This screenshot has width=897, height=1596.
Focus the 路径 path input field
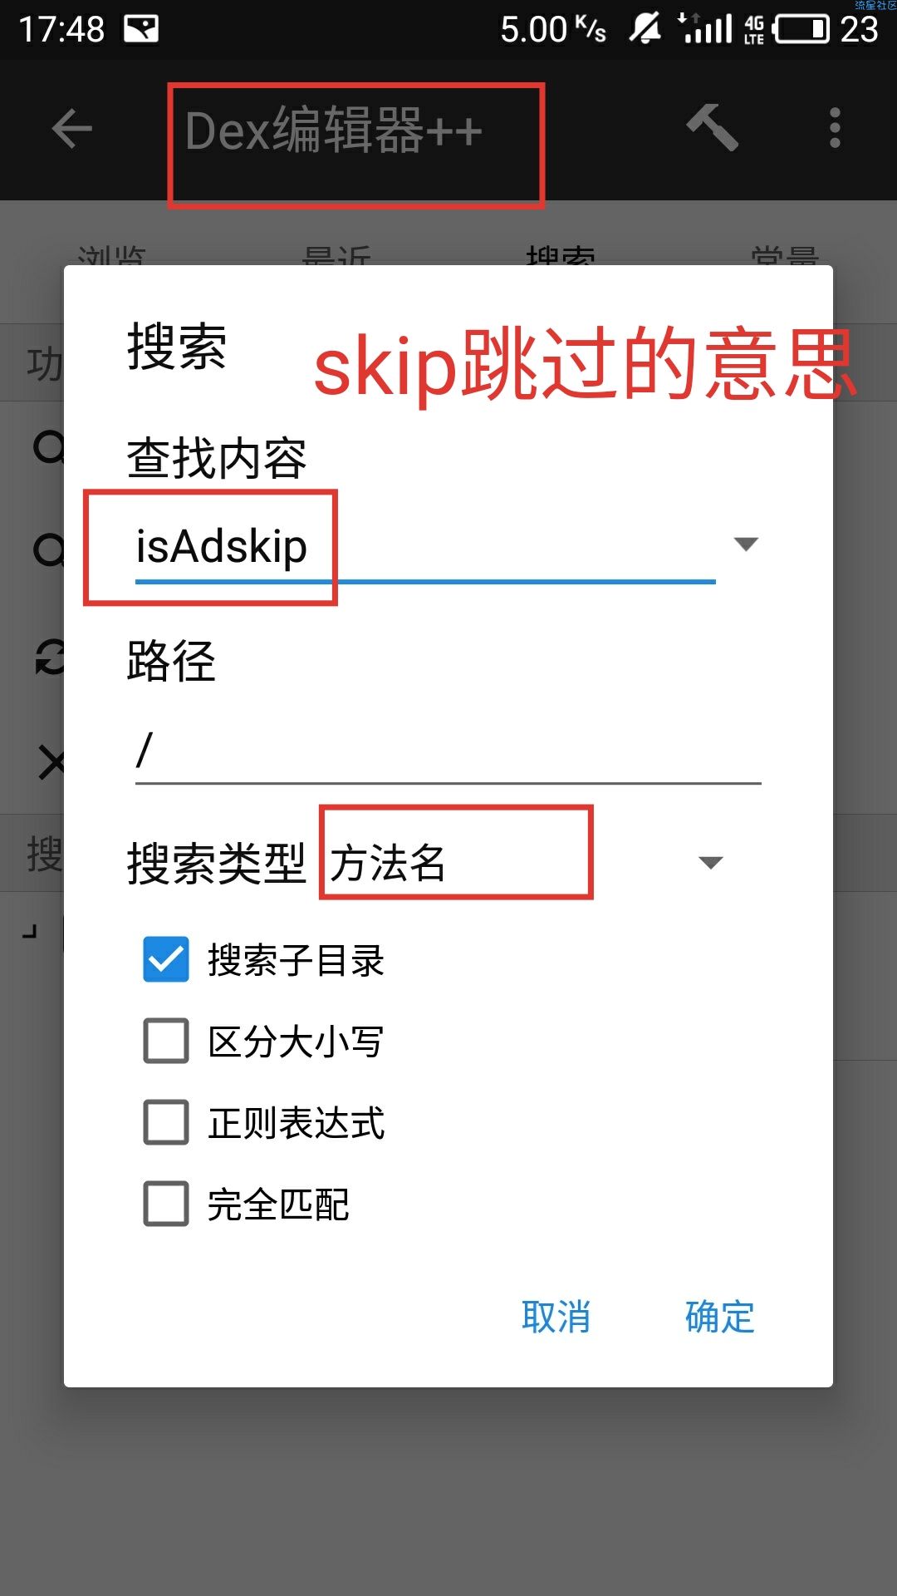pyautogui.click(x=448, y=751)
